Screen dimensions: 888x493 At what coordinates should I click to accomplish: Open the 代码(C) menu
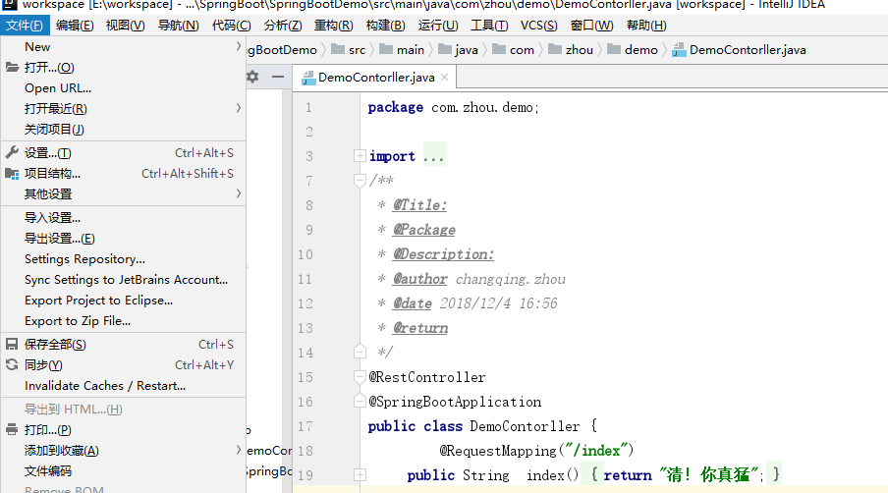pos(231,26)
